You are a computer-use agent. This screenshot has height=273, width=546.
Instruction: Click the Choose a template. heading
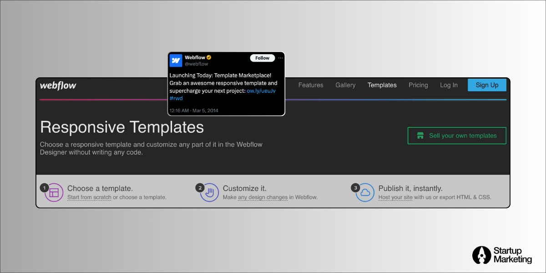tap(100, 188)
